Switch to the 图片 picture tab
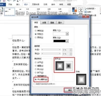The height and width of the screenshot is (96, 101). [60, 23]
